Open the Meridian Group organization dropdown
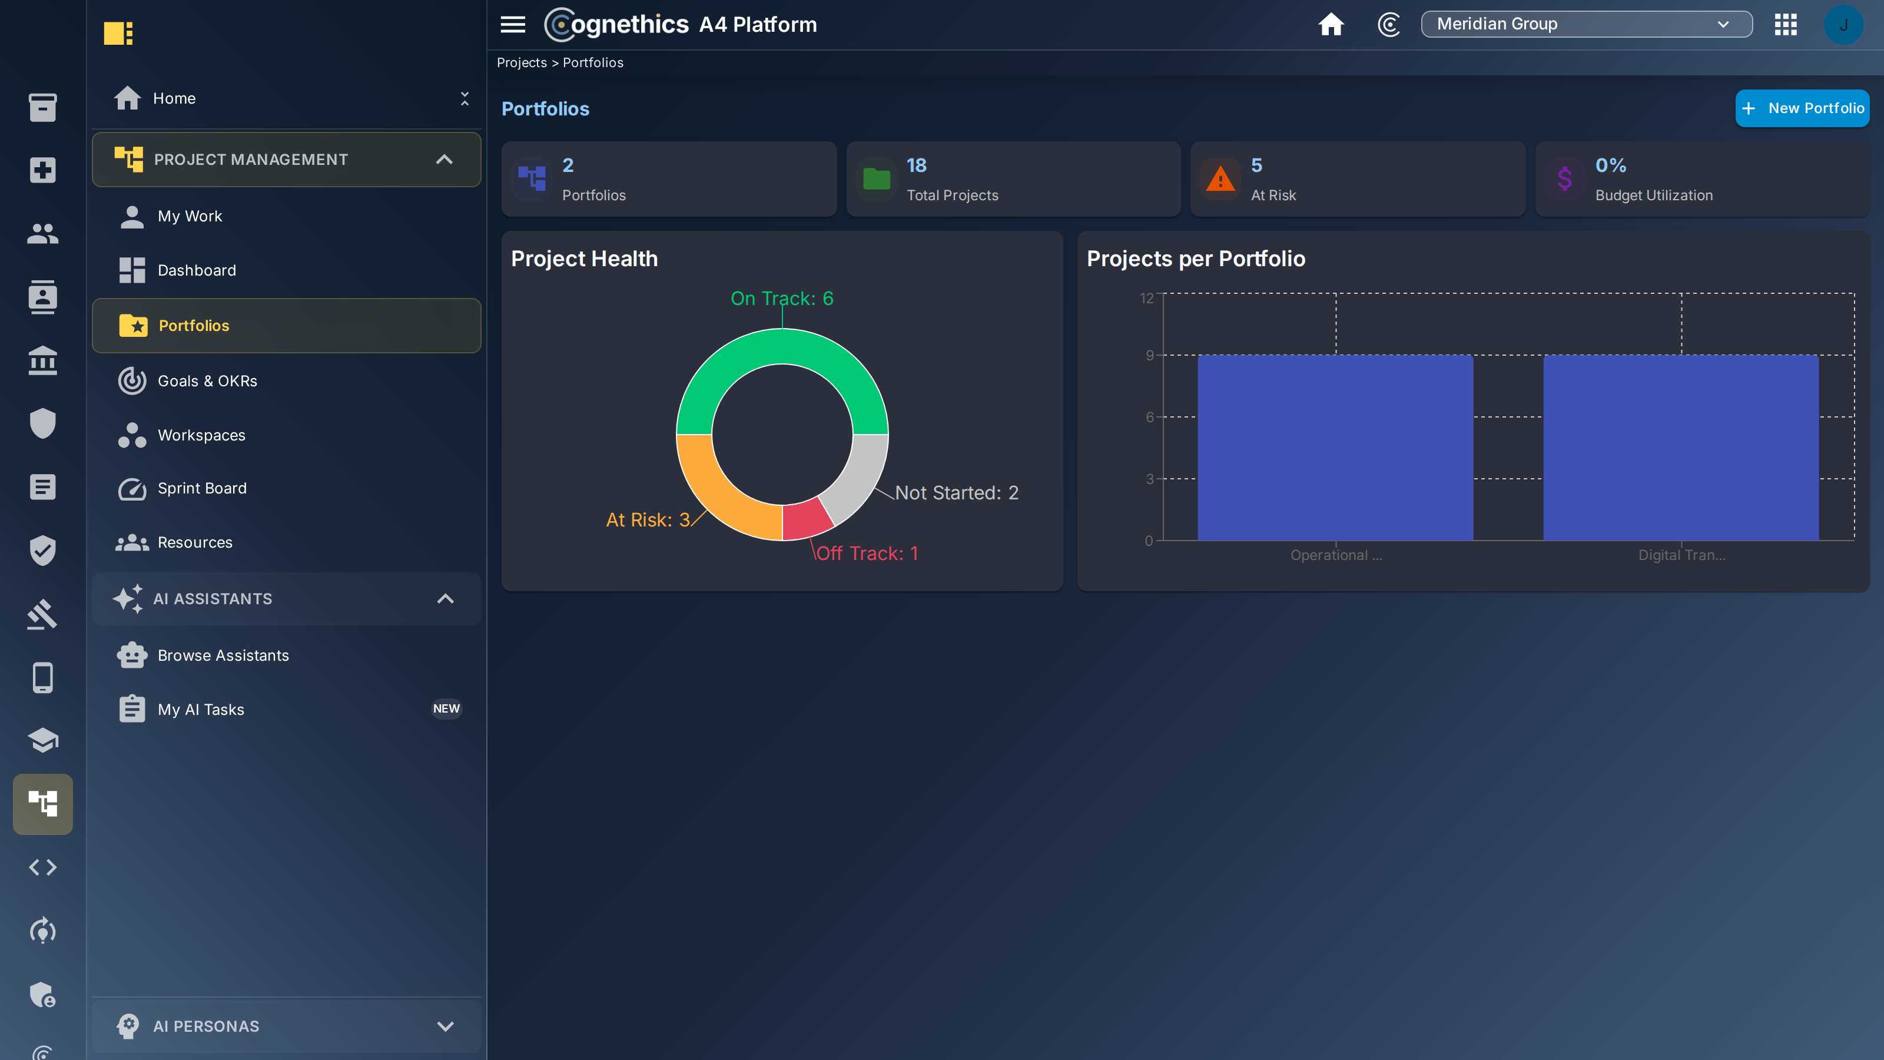 click(1586, 24)
